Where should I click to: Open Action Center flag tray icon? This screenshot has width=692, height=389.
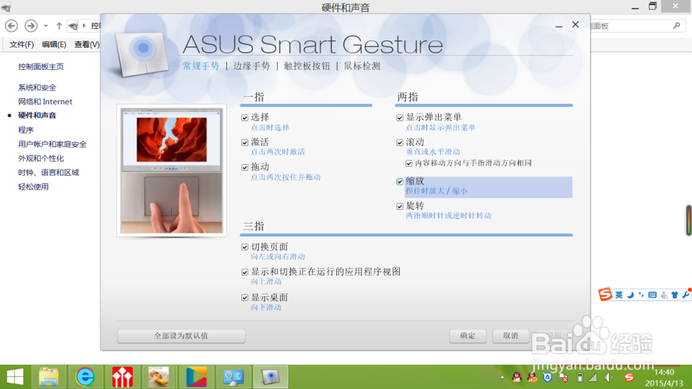click(563, 377)
